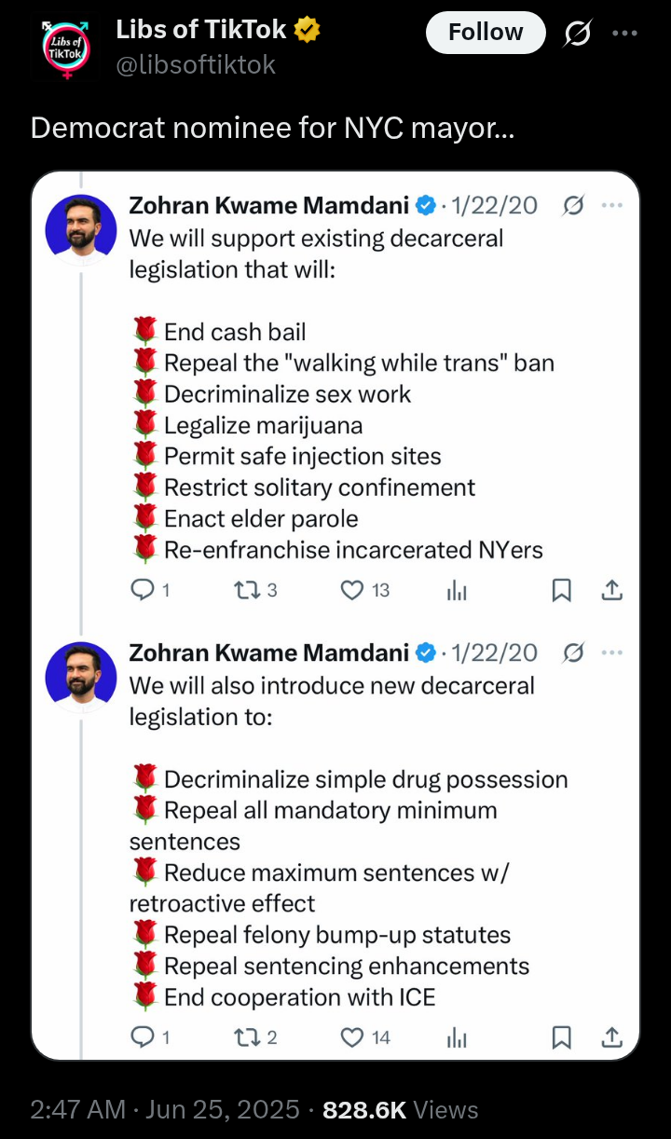Open the Libs of TikTok post options menu
The width and height of the screenshot is (671, 1139).
click(623, 33)
